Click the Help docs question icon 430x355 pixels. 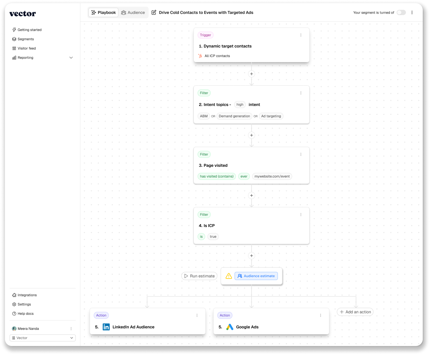pos(14,314)
